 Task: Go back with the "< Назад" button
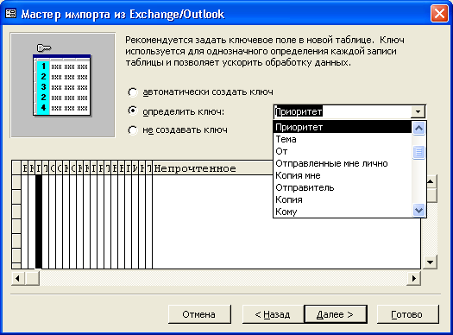click(273, 314)
